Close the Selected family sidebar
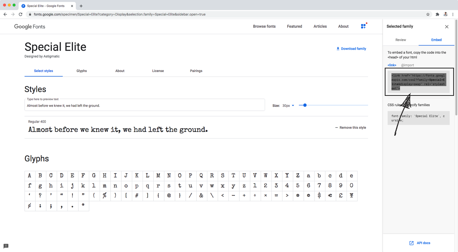This screenshot has height=252, width=458. (447, 27)
